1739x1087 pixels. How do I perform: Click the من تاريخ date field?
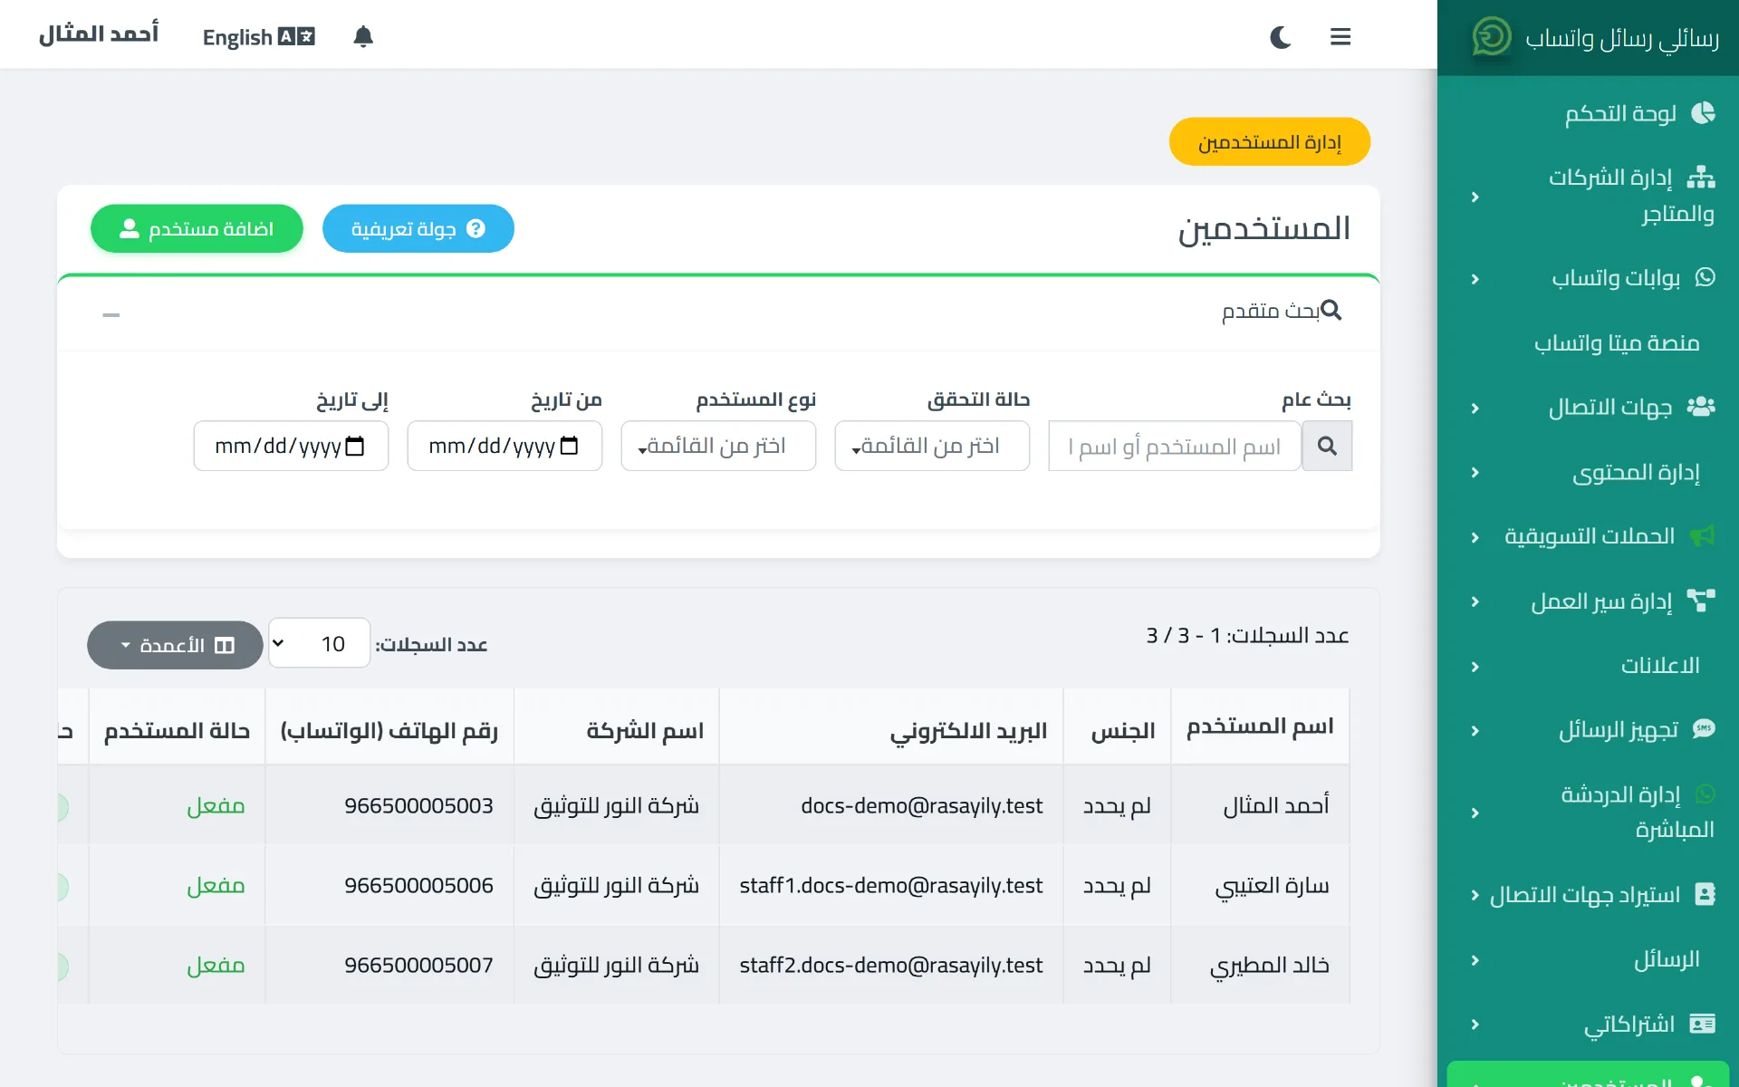[x=504, y=446]
